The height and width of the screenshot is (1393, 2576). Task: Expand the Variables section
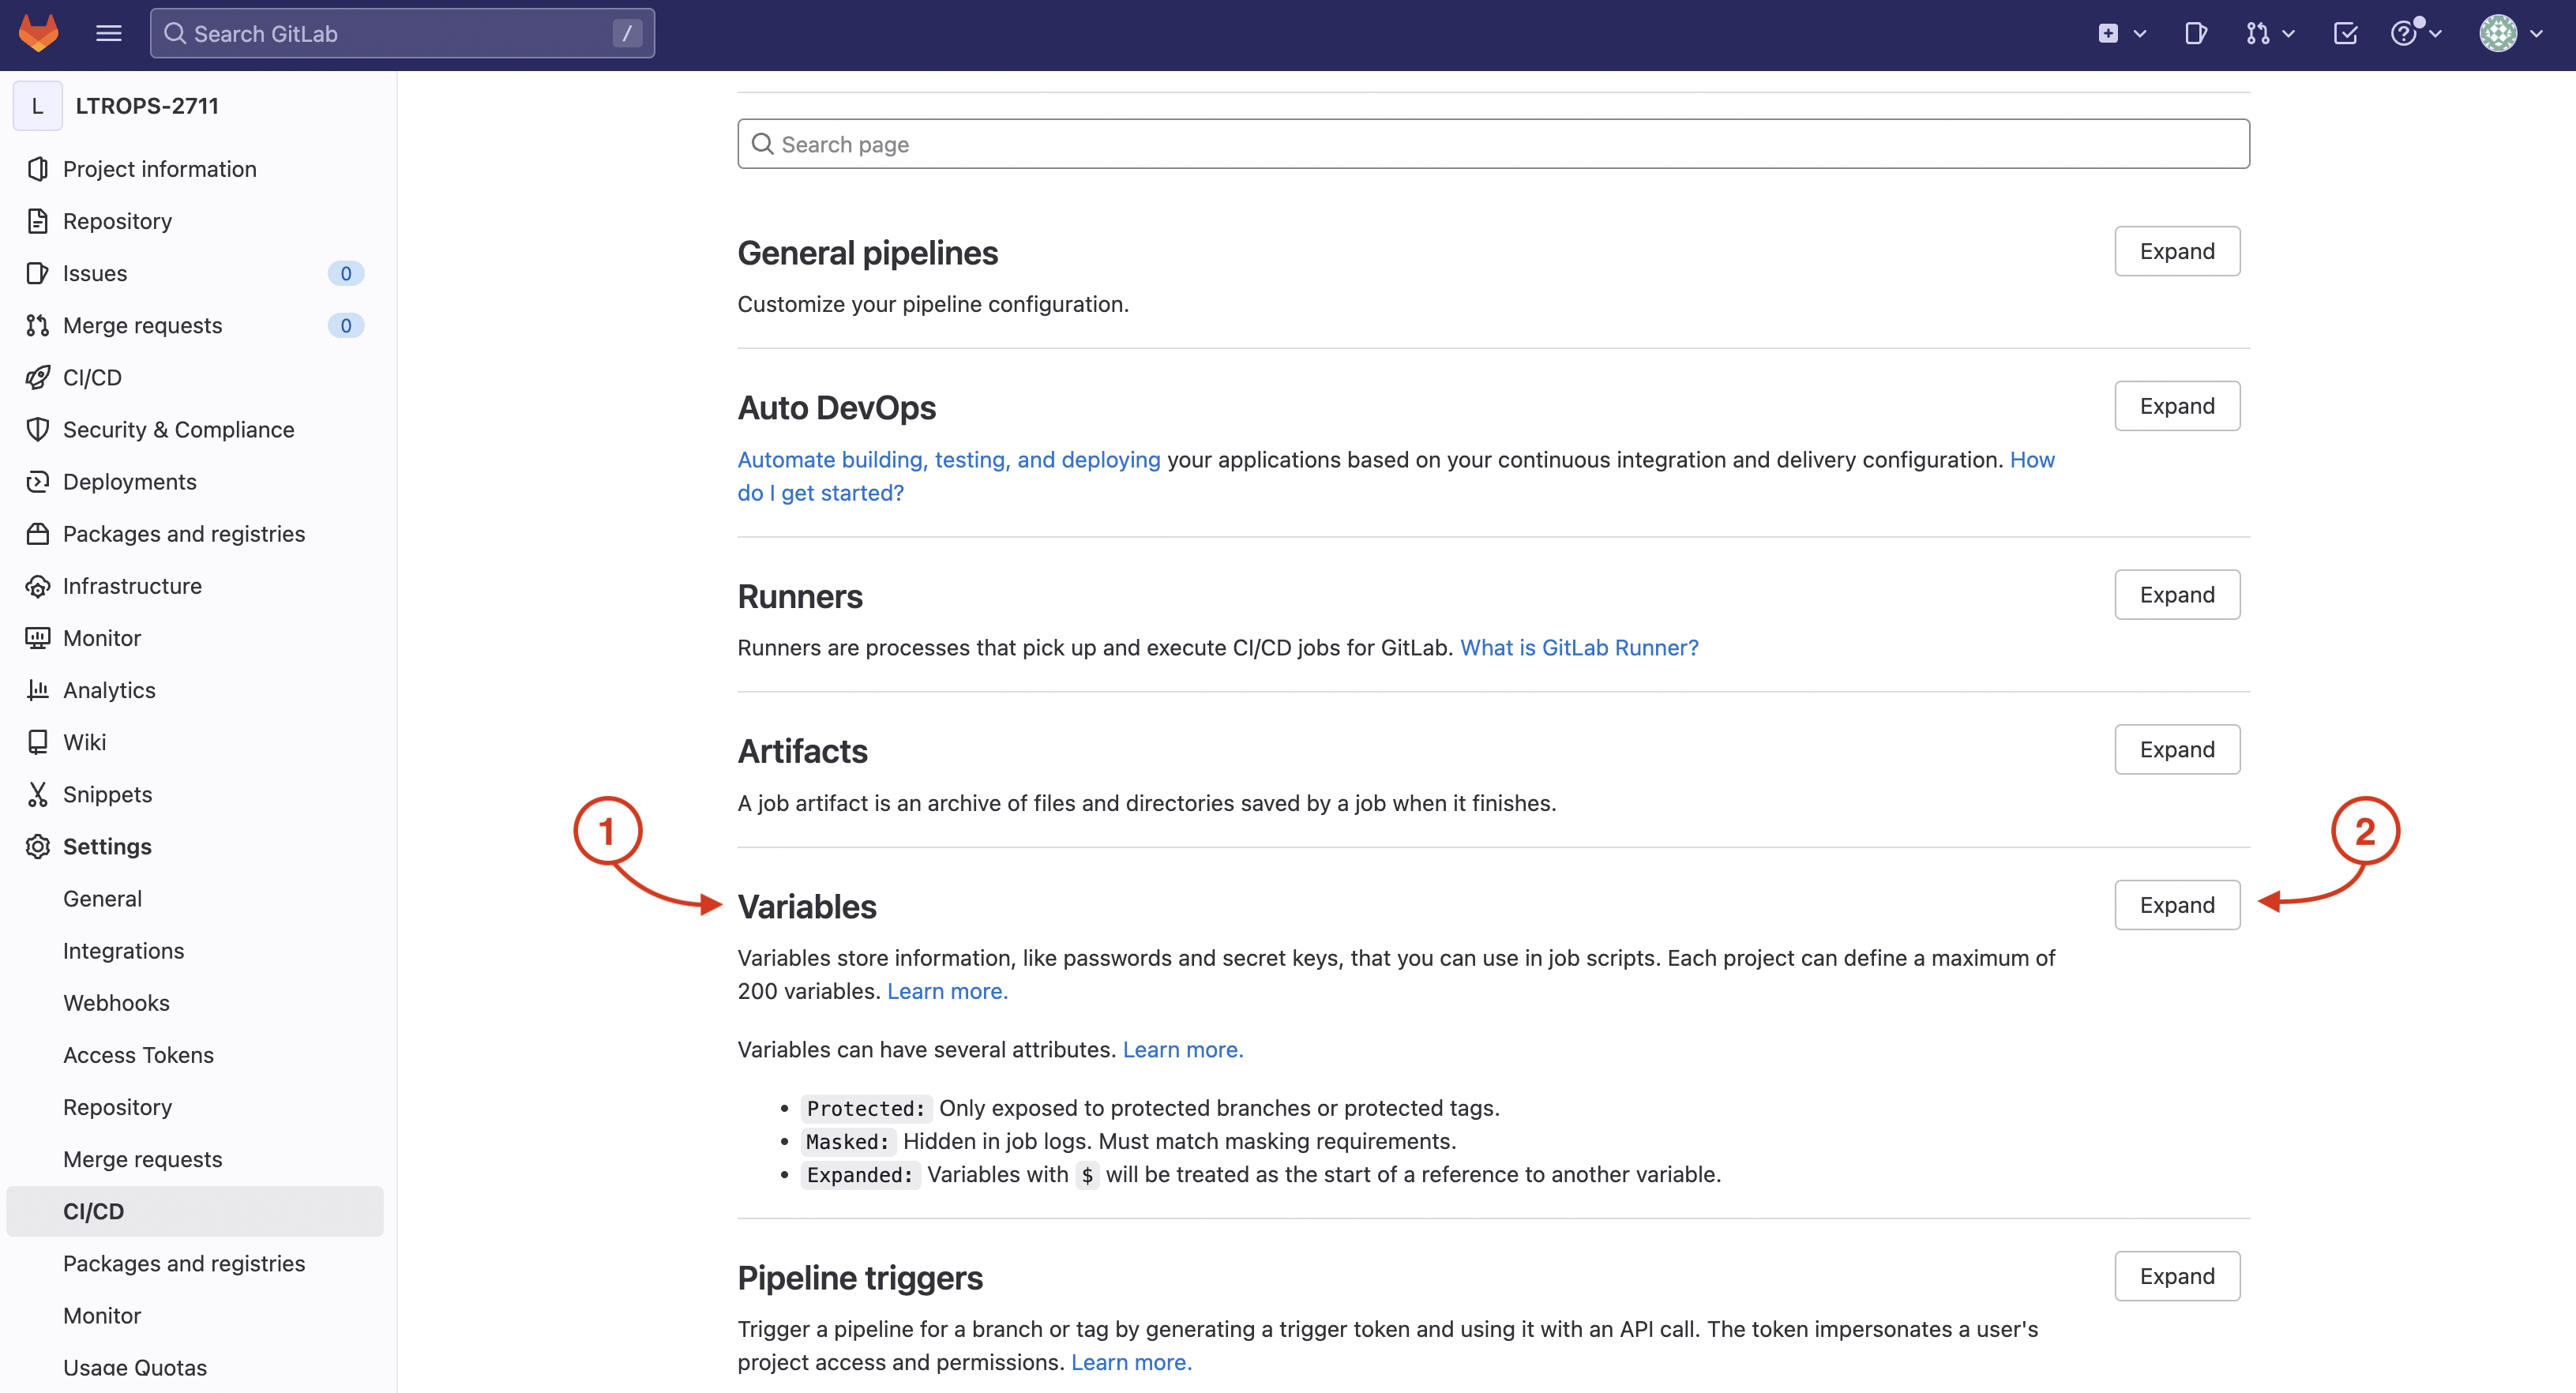pyautogui.click(x=2176, y=905)
